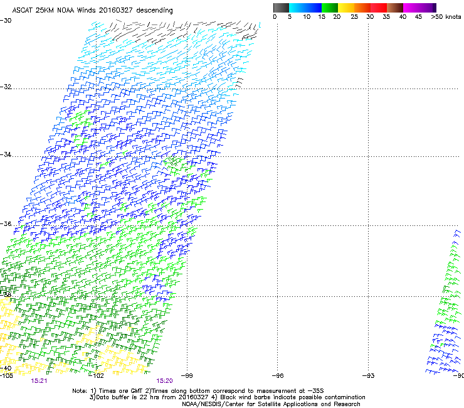Click the title text 'ASCAT 25KM NOAA Winds 20160327 descending'
This screenshot has height=408, width=464.
coord(92,11)
